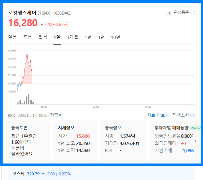The image size is (203, 180).
Task: Click the 외국인매매 +7 value
Action: [184, 143]
